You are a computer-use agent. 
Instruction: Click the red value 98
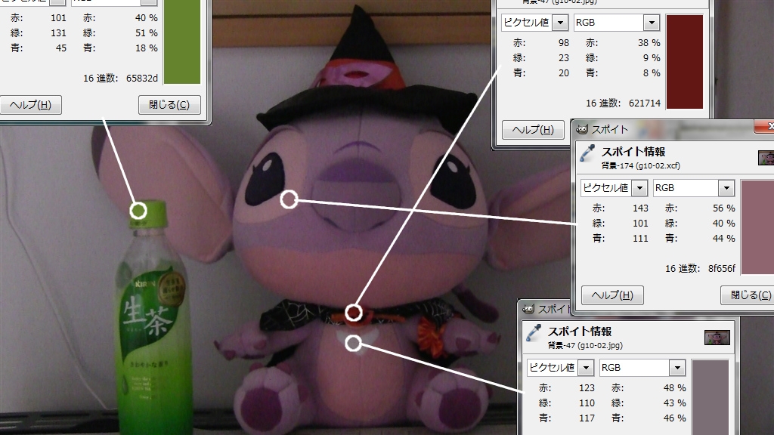pyautogui.click(x=564, y=43)
